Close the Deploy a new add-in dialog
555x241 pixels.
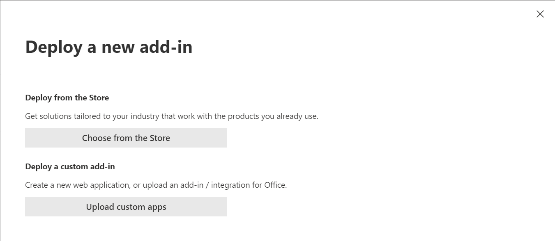pyautogui.click(x=540, y=14)
